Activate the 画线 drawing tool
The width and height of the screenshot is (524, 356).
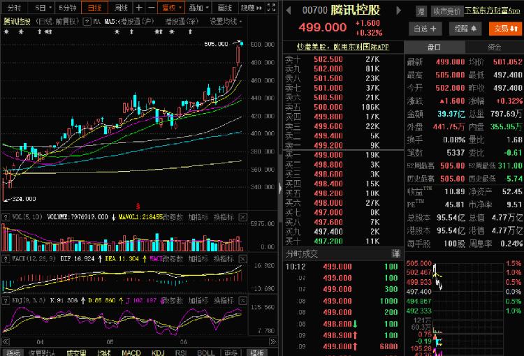click(x=224, y=8)
